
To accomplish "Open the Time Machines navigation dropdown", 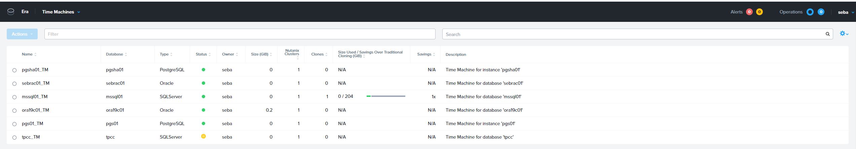I will tap(61, 12).
